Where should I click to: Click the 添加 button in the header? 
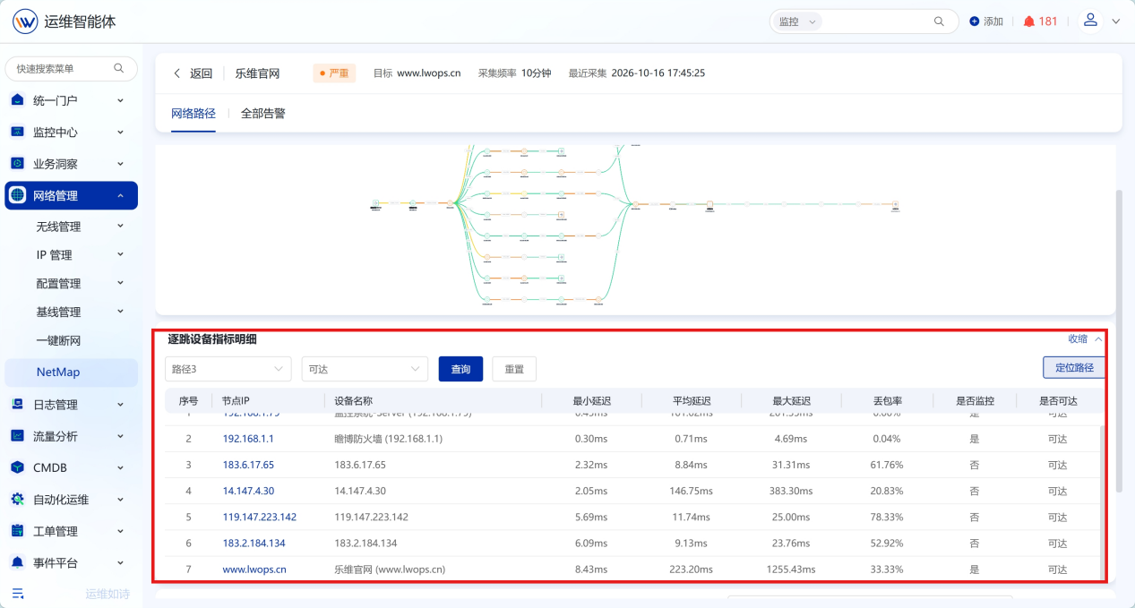(986, 21)
